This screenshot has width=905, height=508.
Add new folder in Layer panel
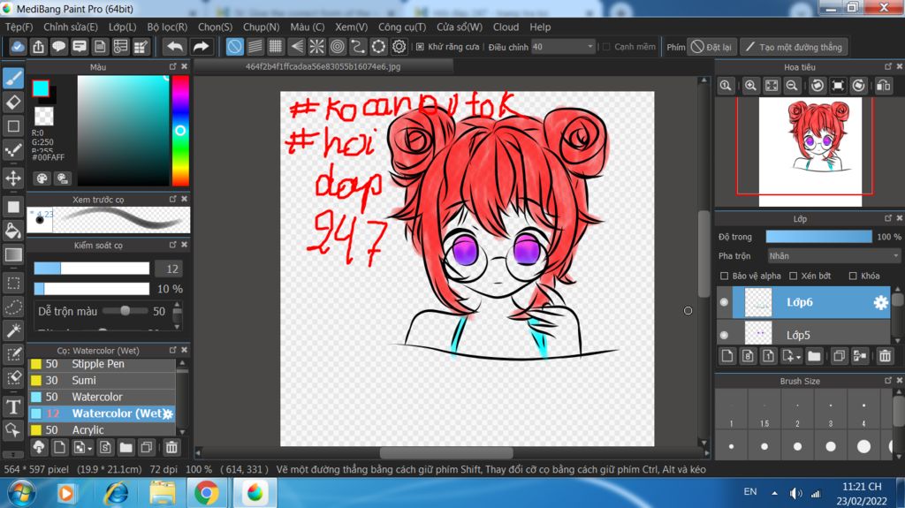[x=814, y=356]
